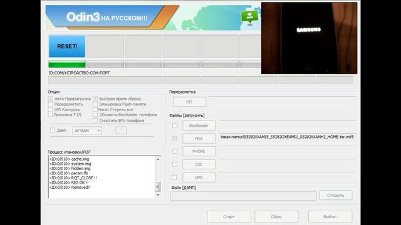401x225 pixels.
Task: Click the Bootloader button
Action: [199, 126]
